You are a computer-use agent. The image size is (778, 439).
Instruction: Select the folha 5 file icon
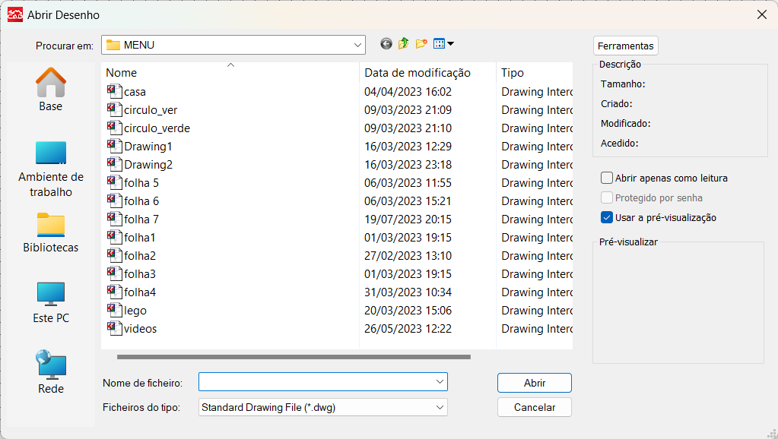point(114,182)
